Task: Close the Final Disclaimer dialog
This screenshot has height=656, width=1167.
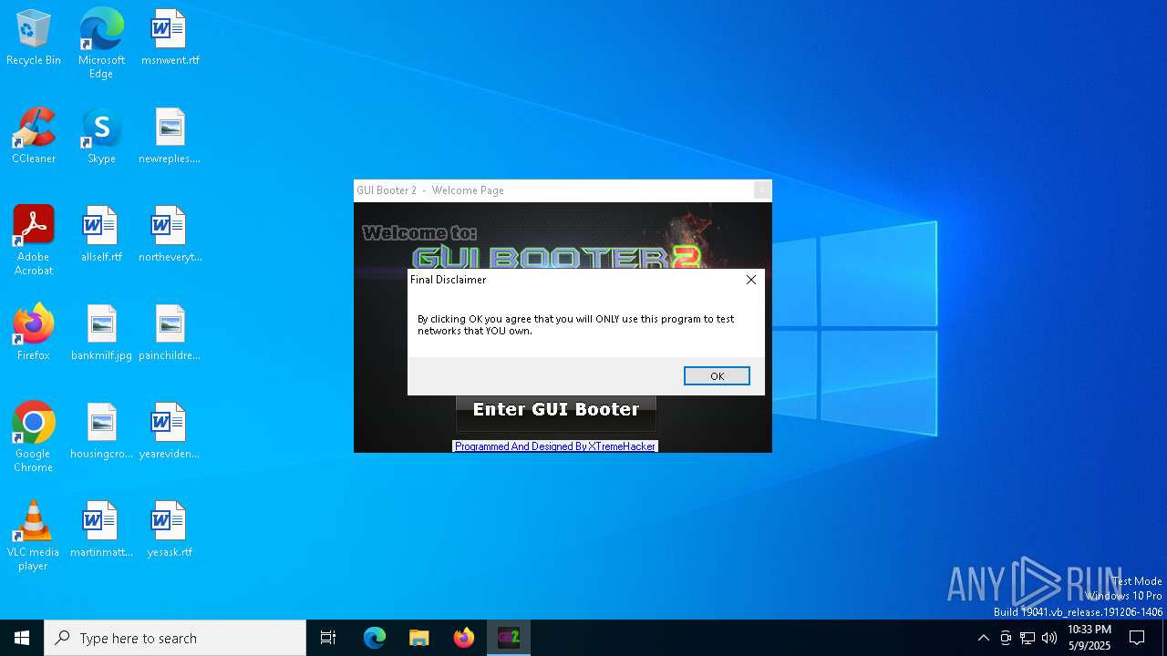Action: [x=751, y=280]
